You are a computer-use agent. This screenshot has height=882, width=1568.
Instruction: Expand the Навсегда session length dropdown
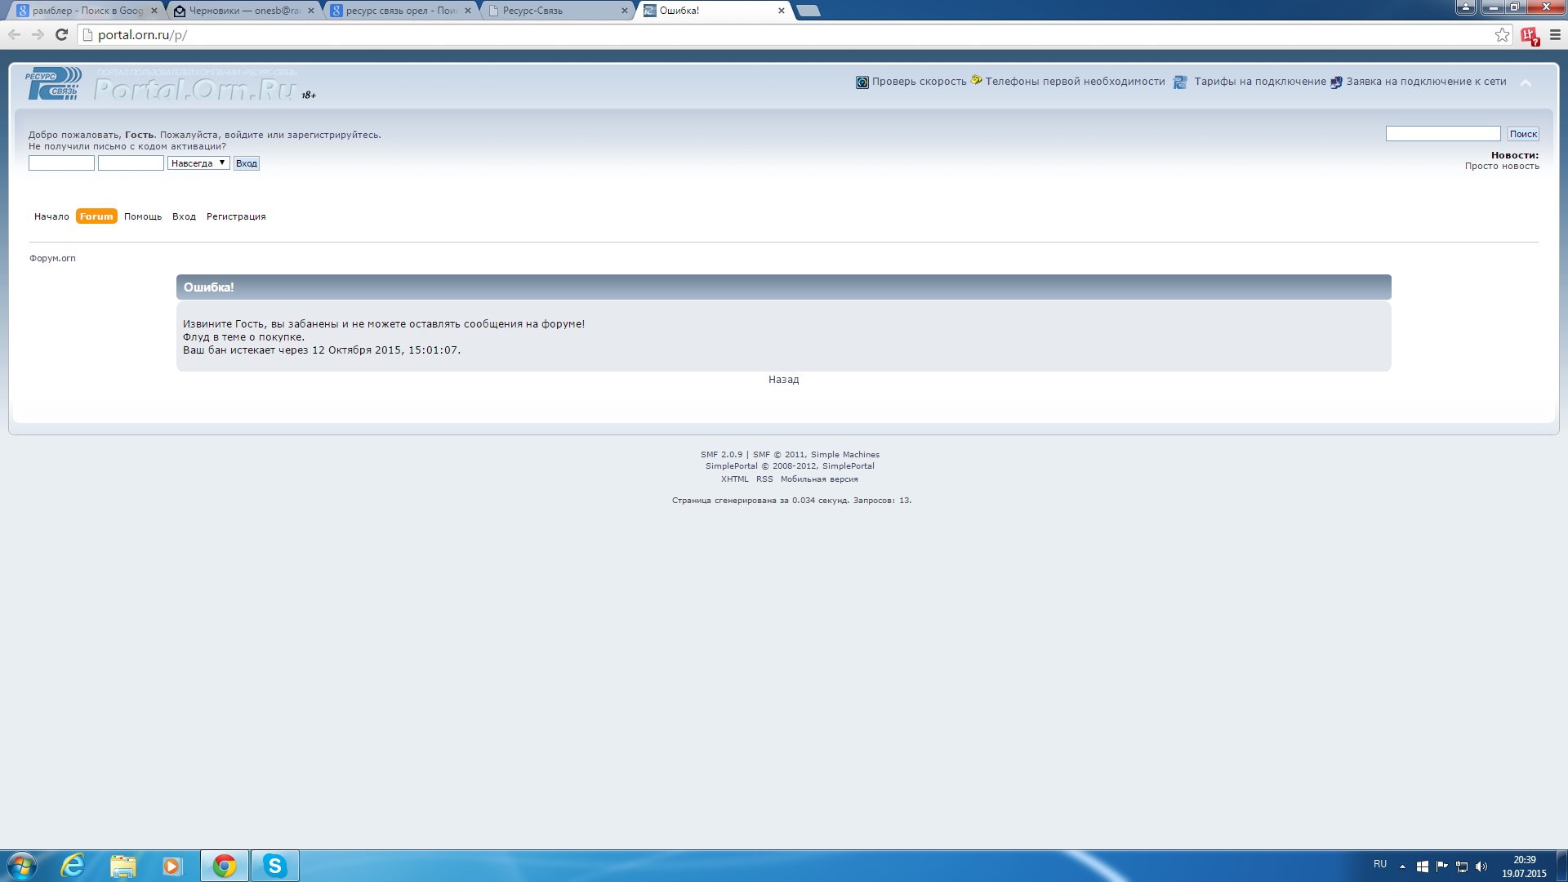tap(198, 163)
